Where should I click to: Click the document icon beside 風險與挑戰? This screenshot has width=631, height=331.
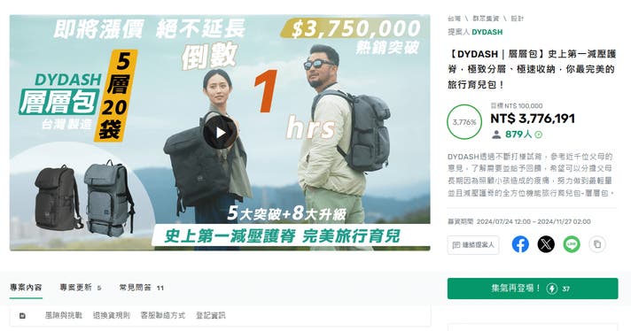(x=22, y=316)
